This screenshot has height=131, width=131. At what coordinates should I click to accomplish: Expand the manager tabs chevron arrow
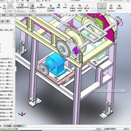click(x=14, y=21)
